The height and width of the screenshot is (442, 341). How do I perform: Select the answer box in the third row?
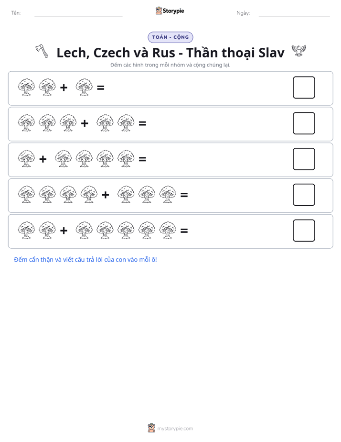click(304, 159)
